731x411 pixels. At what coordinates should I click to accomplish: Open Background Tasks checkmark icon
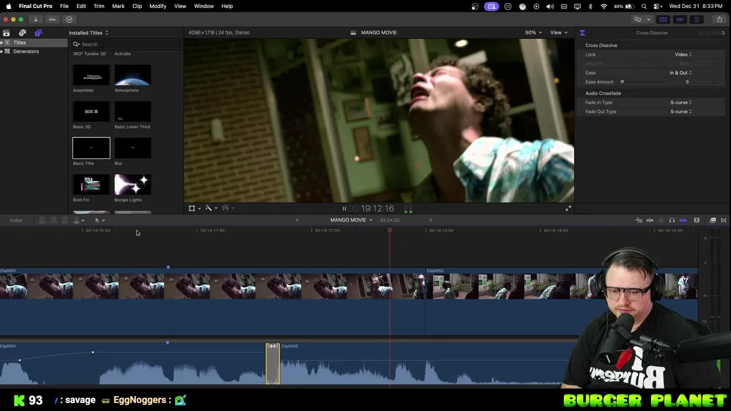coord(69,19)
